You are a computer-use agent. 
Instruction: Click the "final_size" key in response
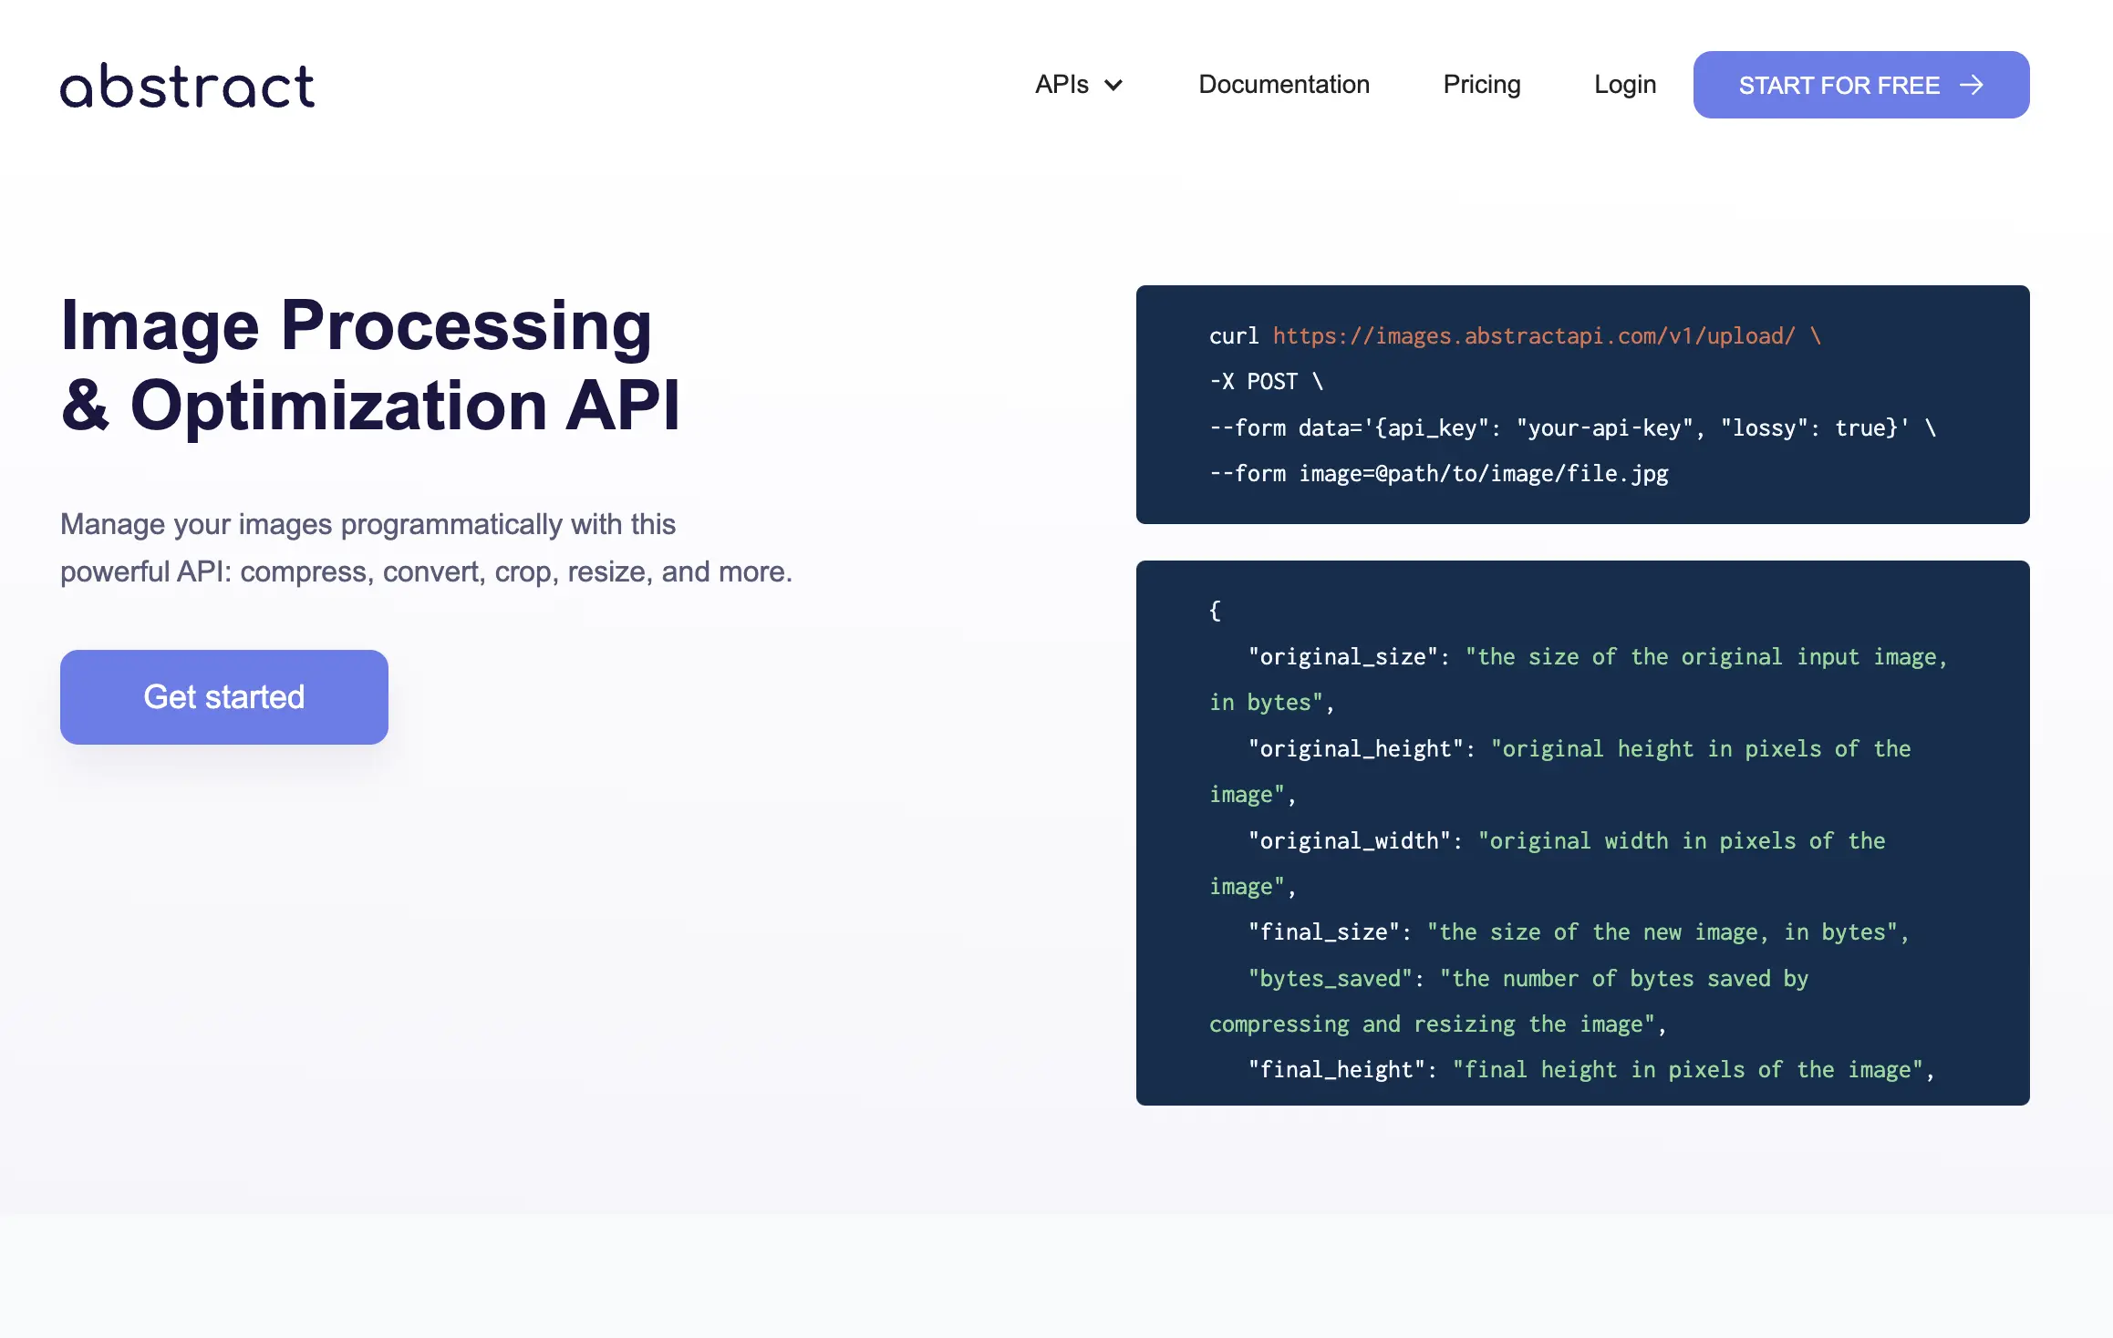coord(1323,932)
